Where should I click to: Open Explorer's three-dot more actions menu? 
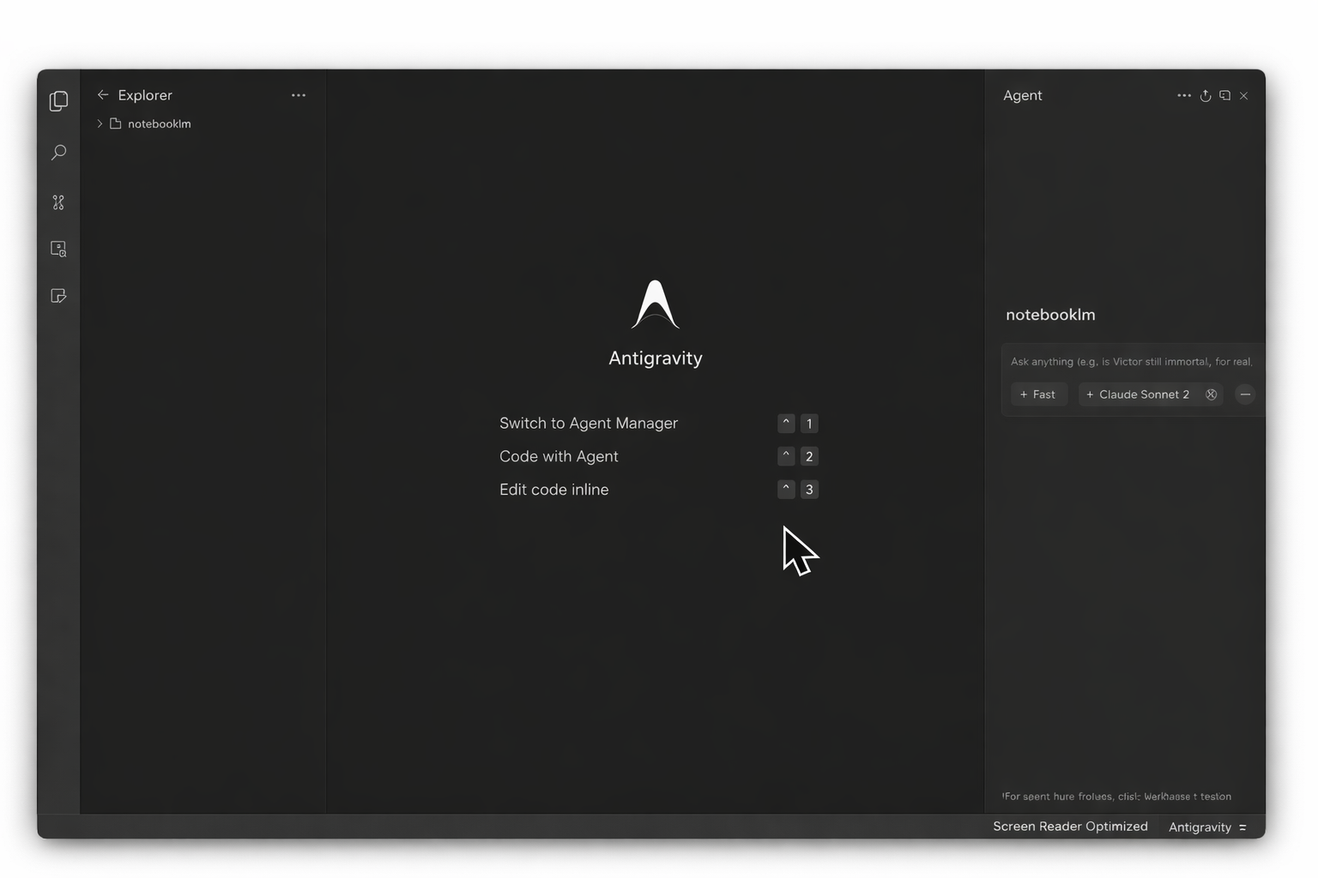pos(299,95)
